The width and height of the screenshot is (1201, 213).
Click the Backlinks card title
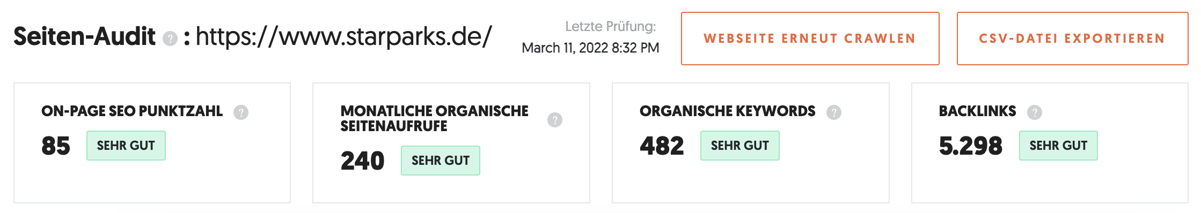(977, 111)
